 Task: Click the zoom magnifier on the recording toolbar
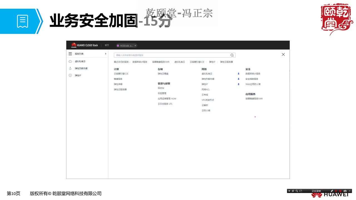[x=297, y=191]
